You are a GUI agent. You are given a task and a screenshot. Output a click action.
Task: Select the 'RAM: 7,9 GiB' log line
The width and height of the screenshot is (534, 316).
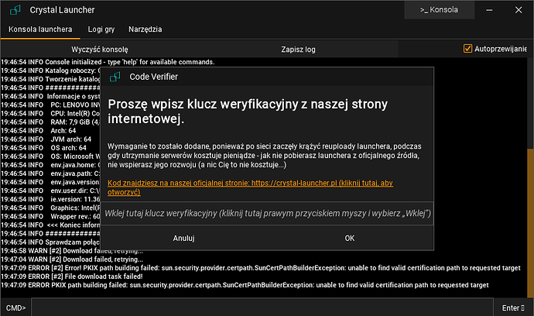coord(50,122)
